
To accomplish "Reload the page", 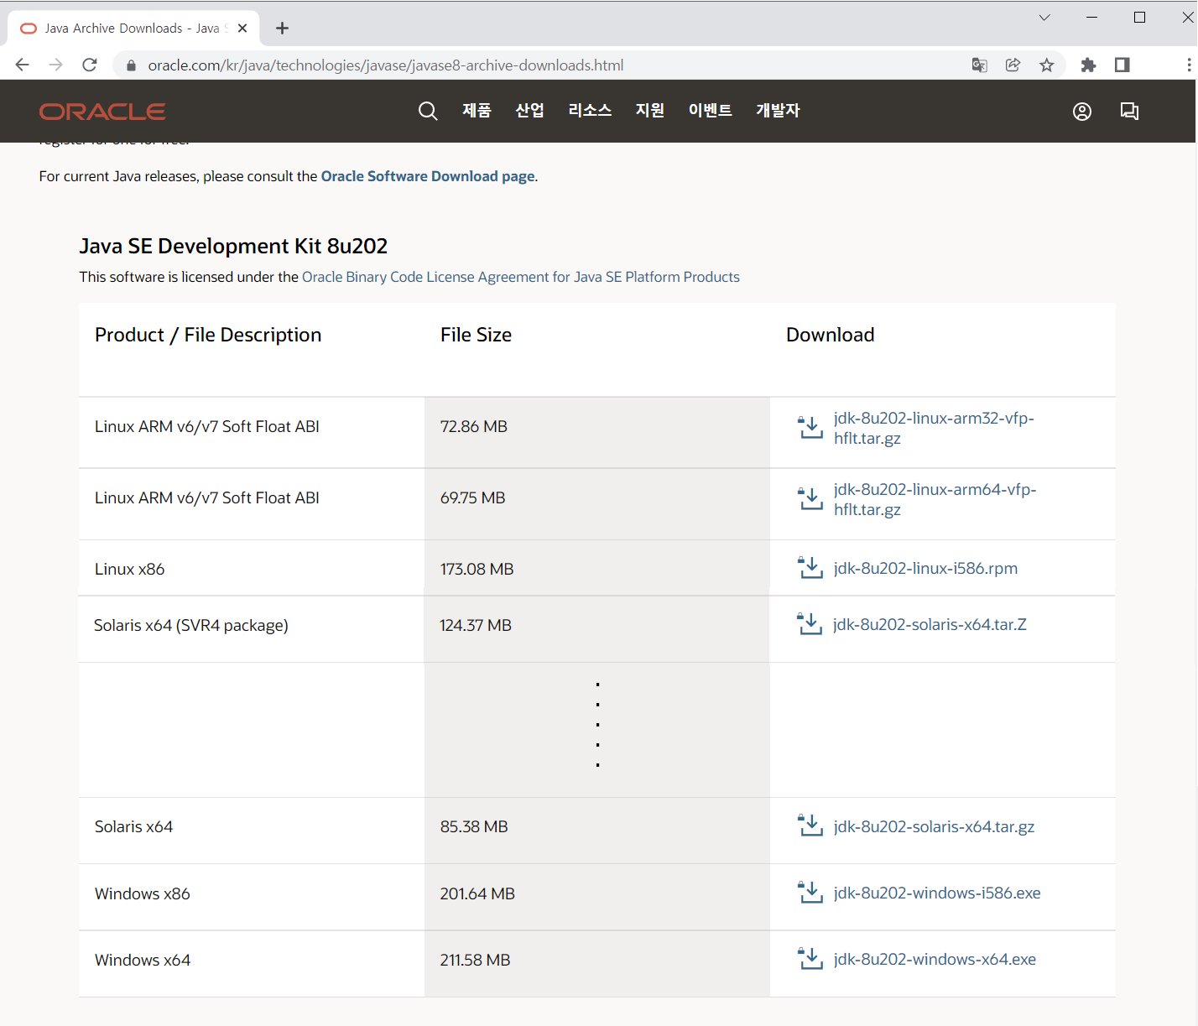I will coord(90,65).
